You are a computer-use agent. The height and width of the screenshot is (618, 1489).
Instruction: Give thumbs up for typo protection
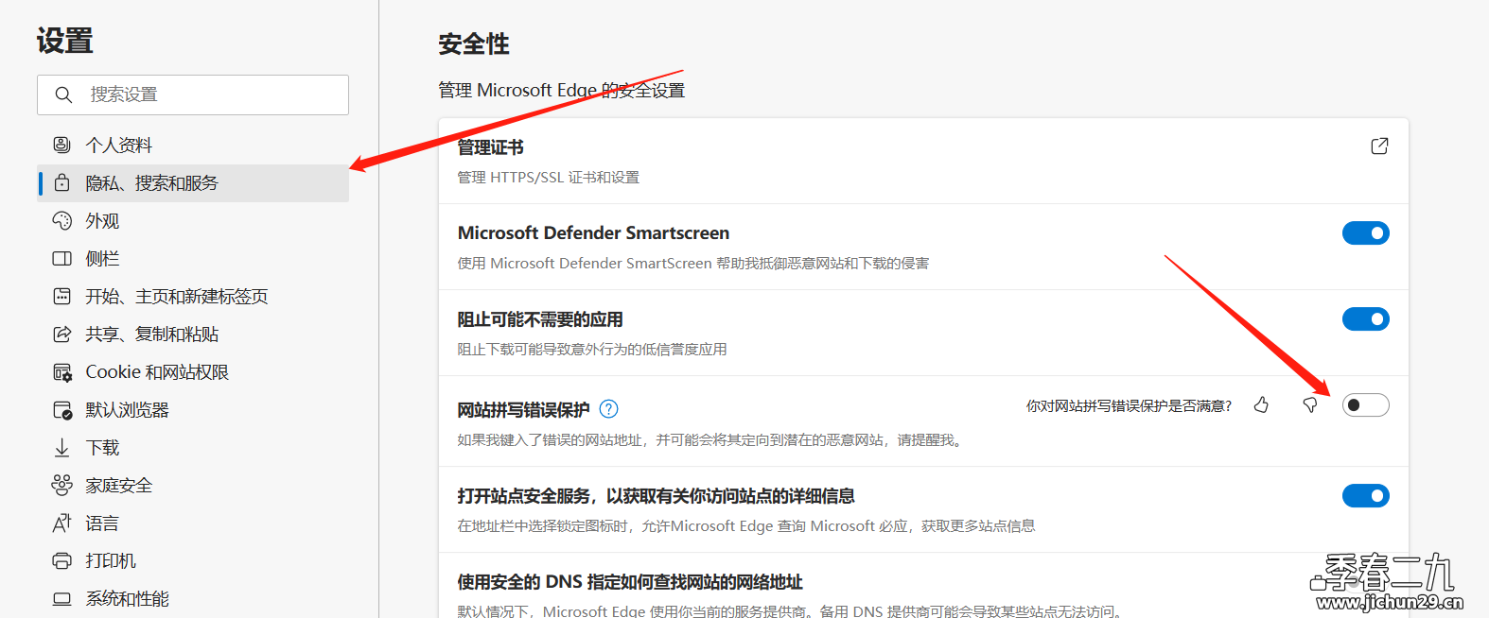coord(1261,404)
